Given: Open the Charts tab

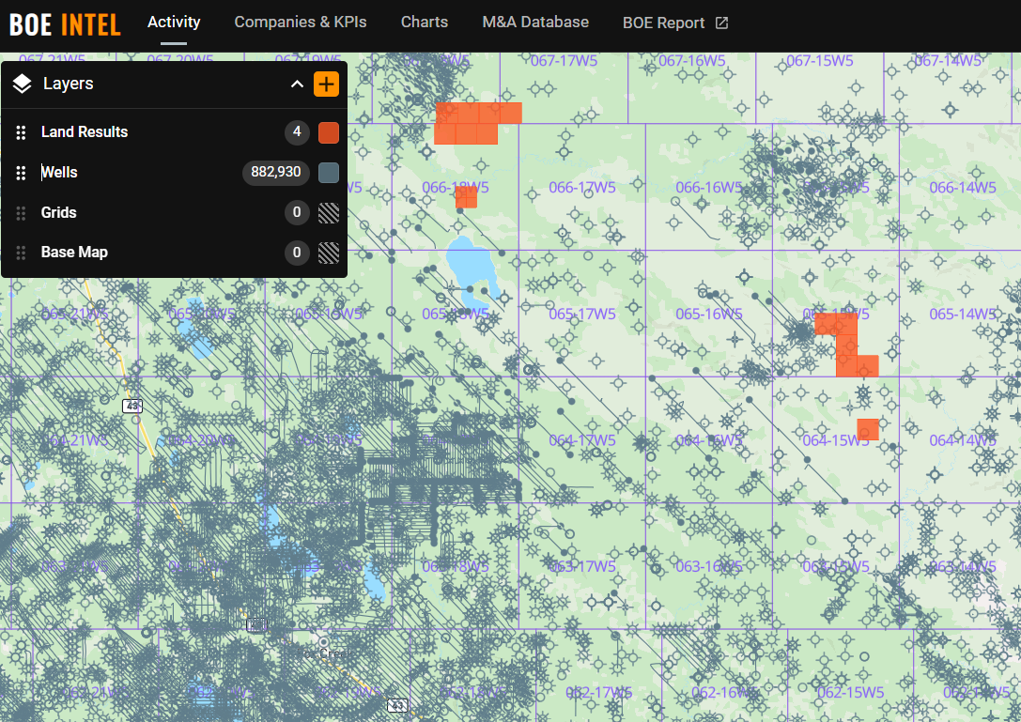Looking at the screenshot, I should [x=425, y=23].
